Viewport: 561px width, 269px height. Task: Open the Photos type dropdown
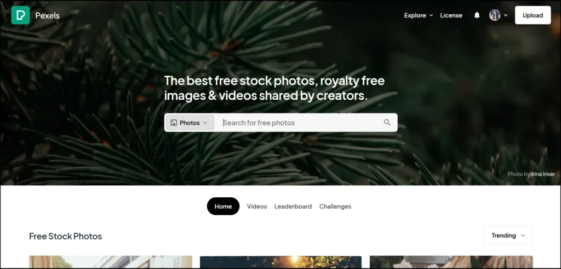190,123
